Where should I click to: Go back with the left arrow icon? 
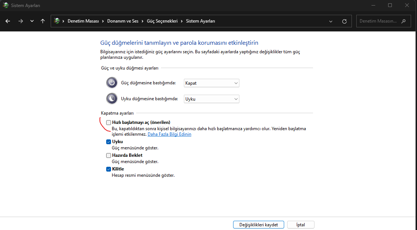[x=8, y=21]
